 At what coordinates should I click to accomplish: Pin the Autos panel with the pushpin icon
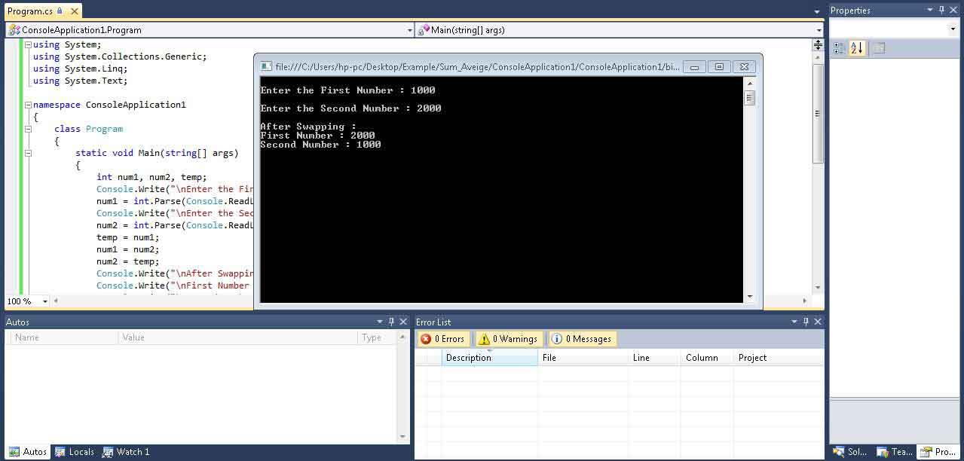click(391, 322)
